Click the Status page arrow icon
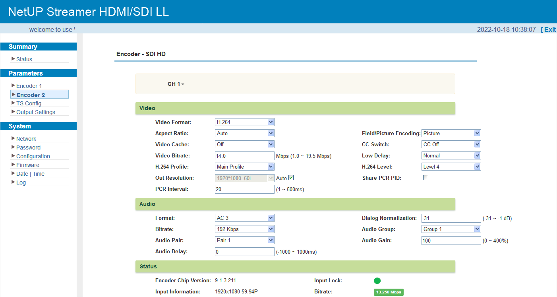The height and width of the screenshot is (297, 557). [14, 59]
